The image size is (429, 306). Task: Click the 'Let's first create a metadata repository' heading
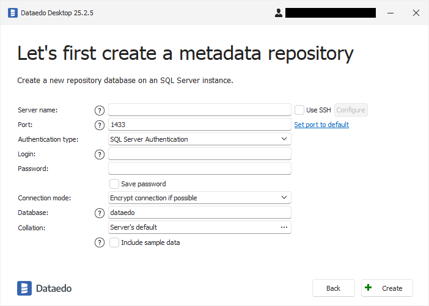tap(186, 54)
